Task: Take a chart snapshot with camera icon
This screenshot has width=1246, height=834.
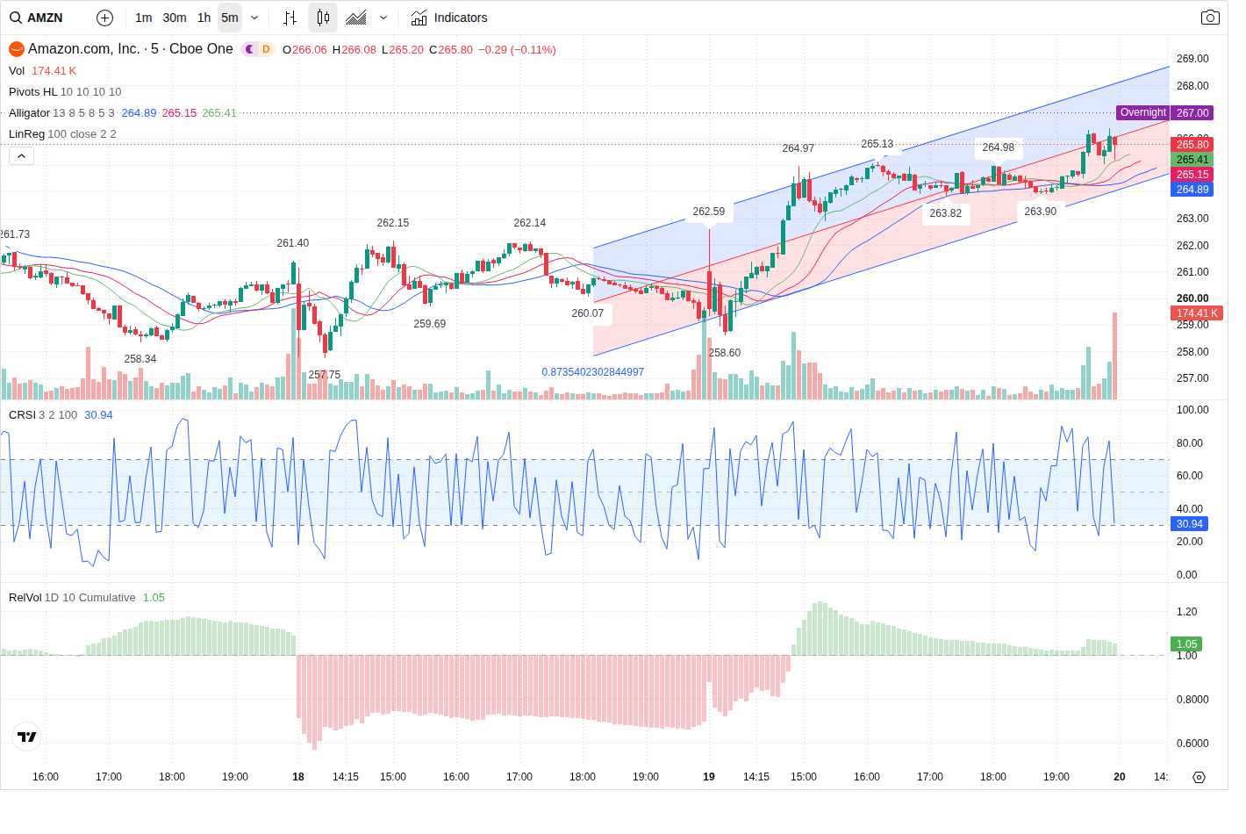Action: pos(1210,18)
